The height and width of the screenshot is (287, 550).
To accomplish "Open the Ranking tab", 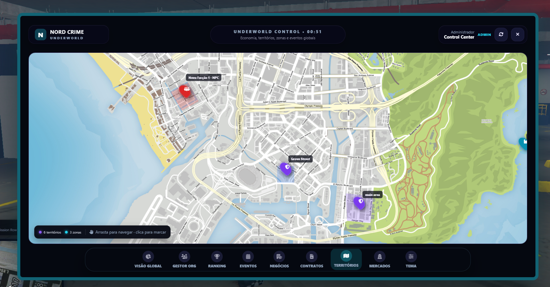I will (x=217, y=260).
